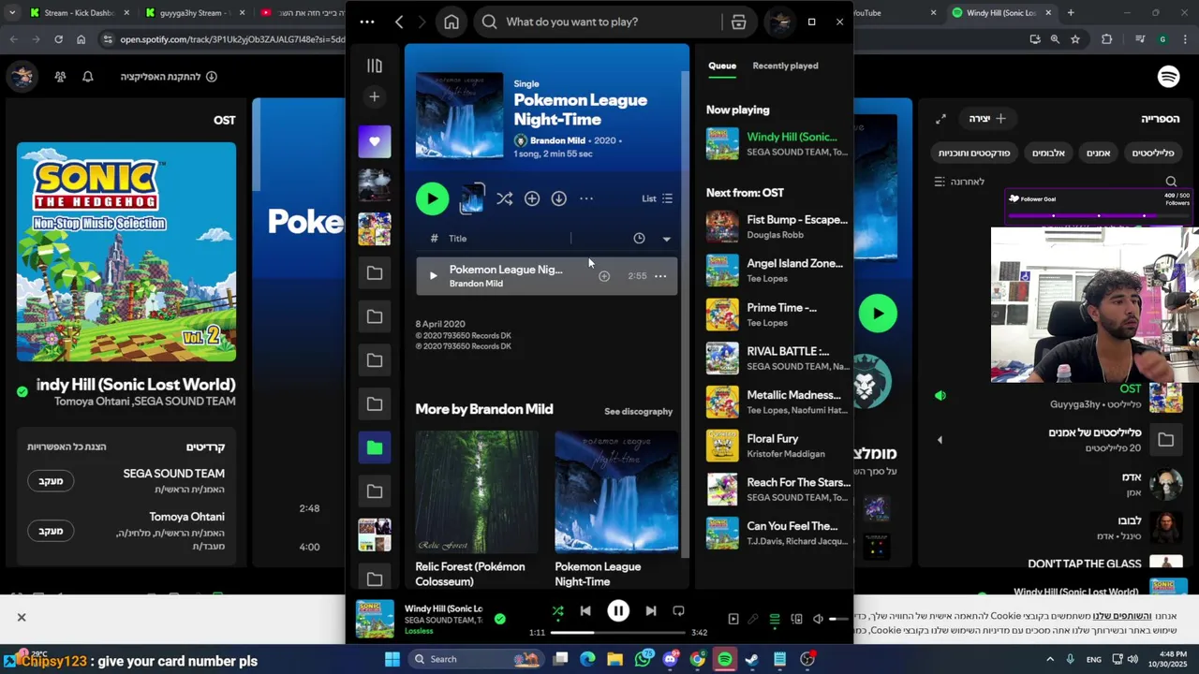The width and height of the screenshot is (1199, 674).
Task: Switch to Queue tab
Action: [x=722, y=66]
